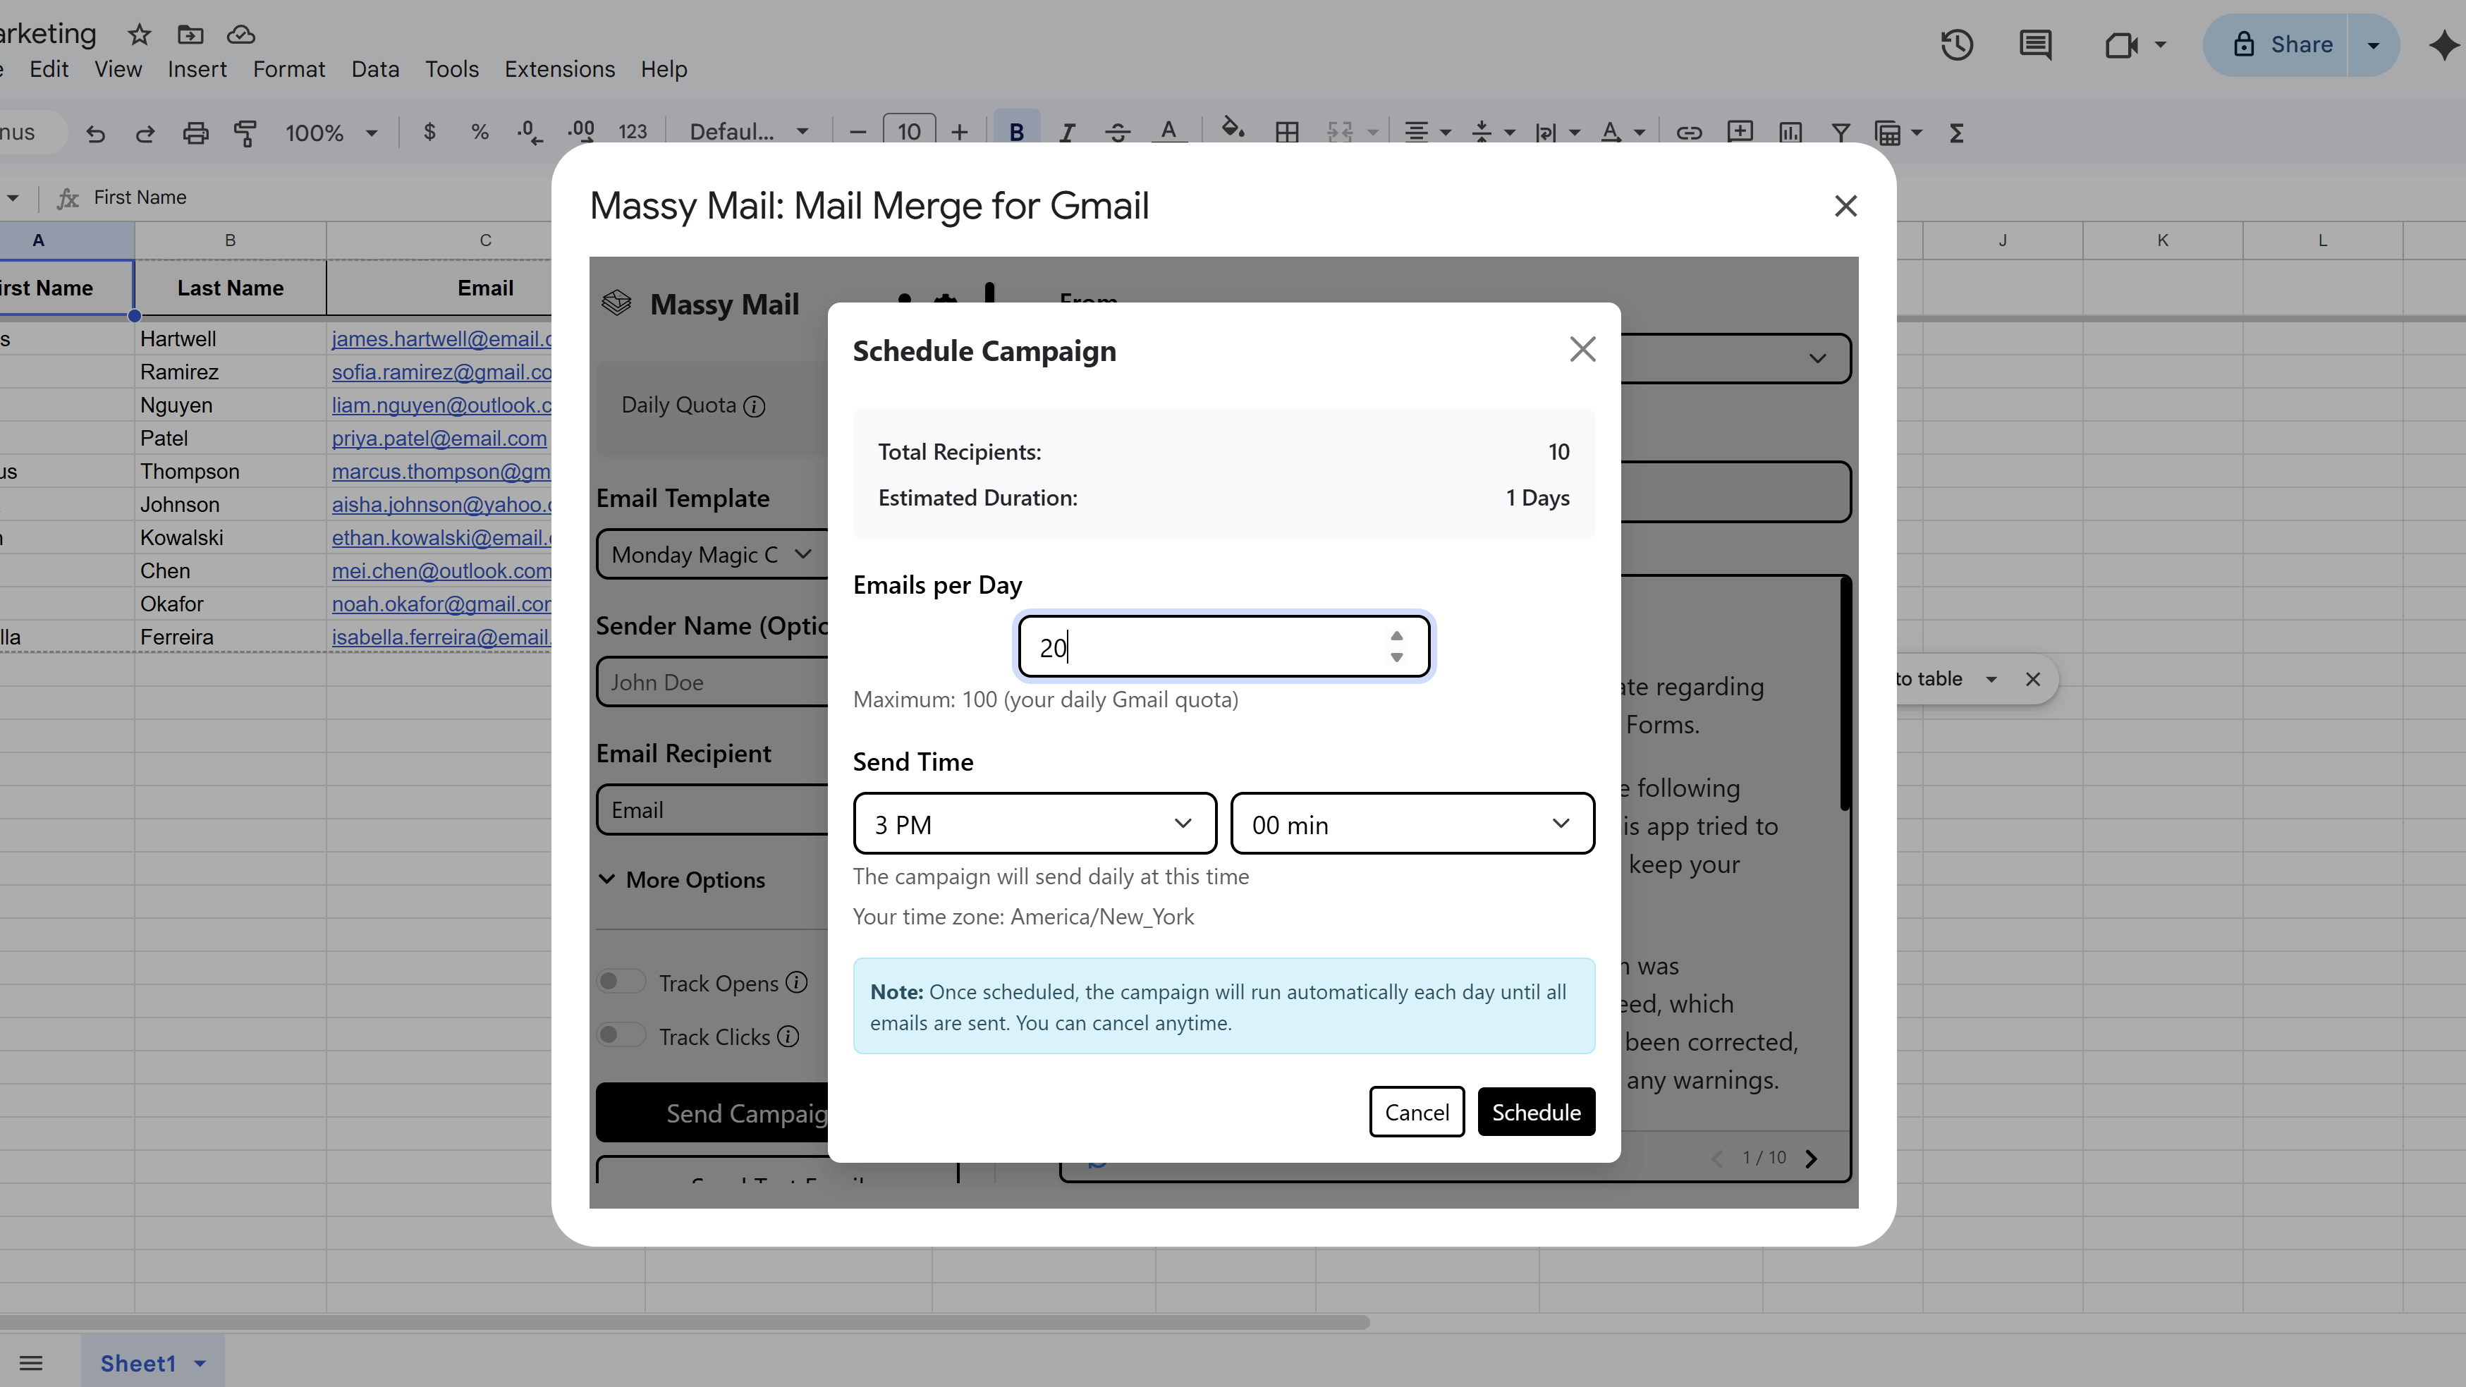This screenshot has width=2466, height=1387.
Task: Open version history
Action: click(x=1957, y=44)
